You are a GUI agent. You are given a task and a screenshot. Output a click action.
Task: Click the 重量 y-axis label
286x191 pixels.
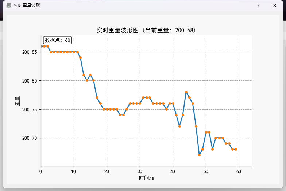tap(17, 101)
